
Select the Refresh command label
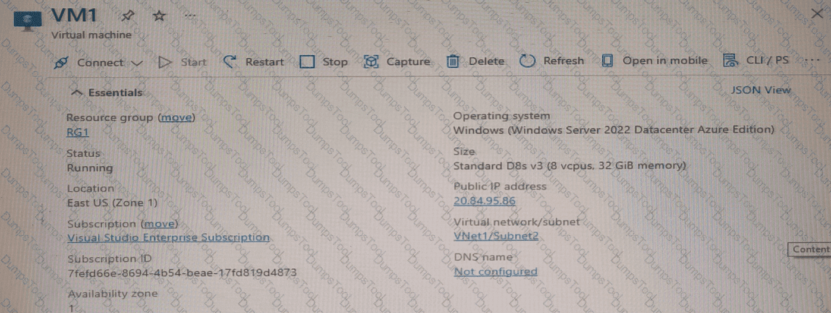point(564,61)
